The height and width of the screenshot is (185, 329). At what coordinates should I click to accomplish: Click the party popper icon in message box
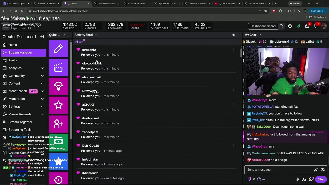coord(316,170)
